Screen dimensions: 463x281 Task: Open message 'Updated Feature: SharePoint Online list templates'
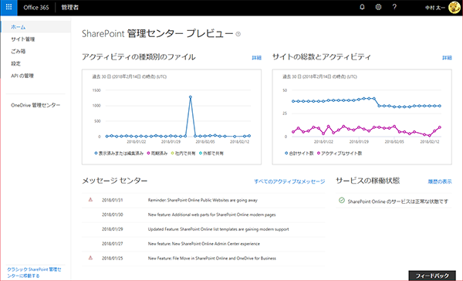click(x=218, y=229)
